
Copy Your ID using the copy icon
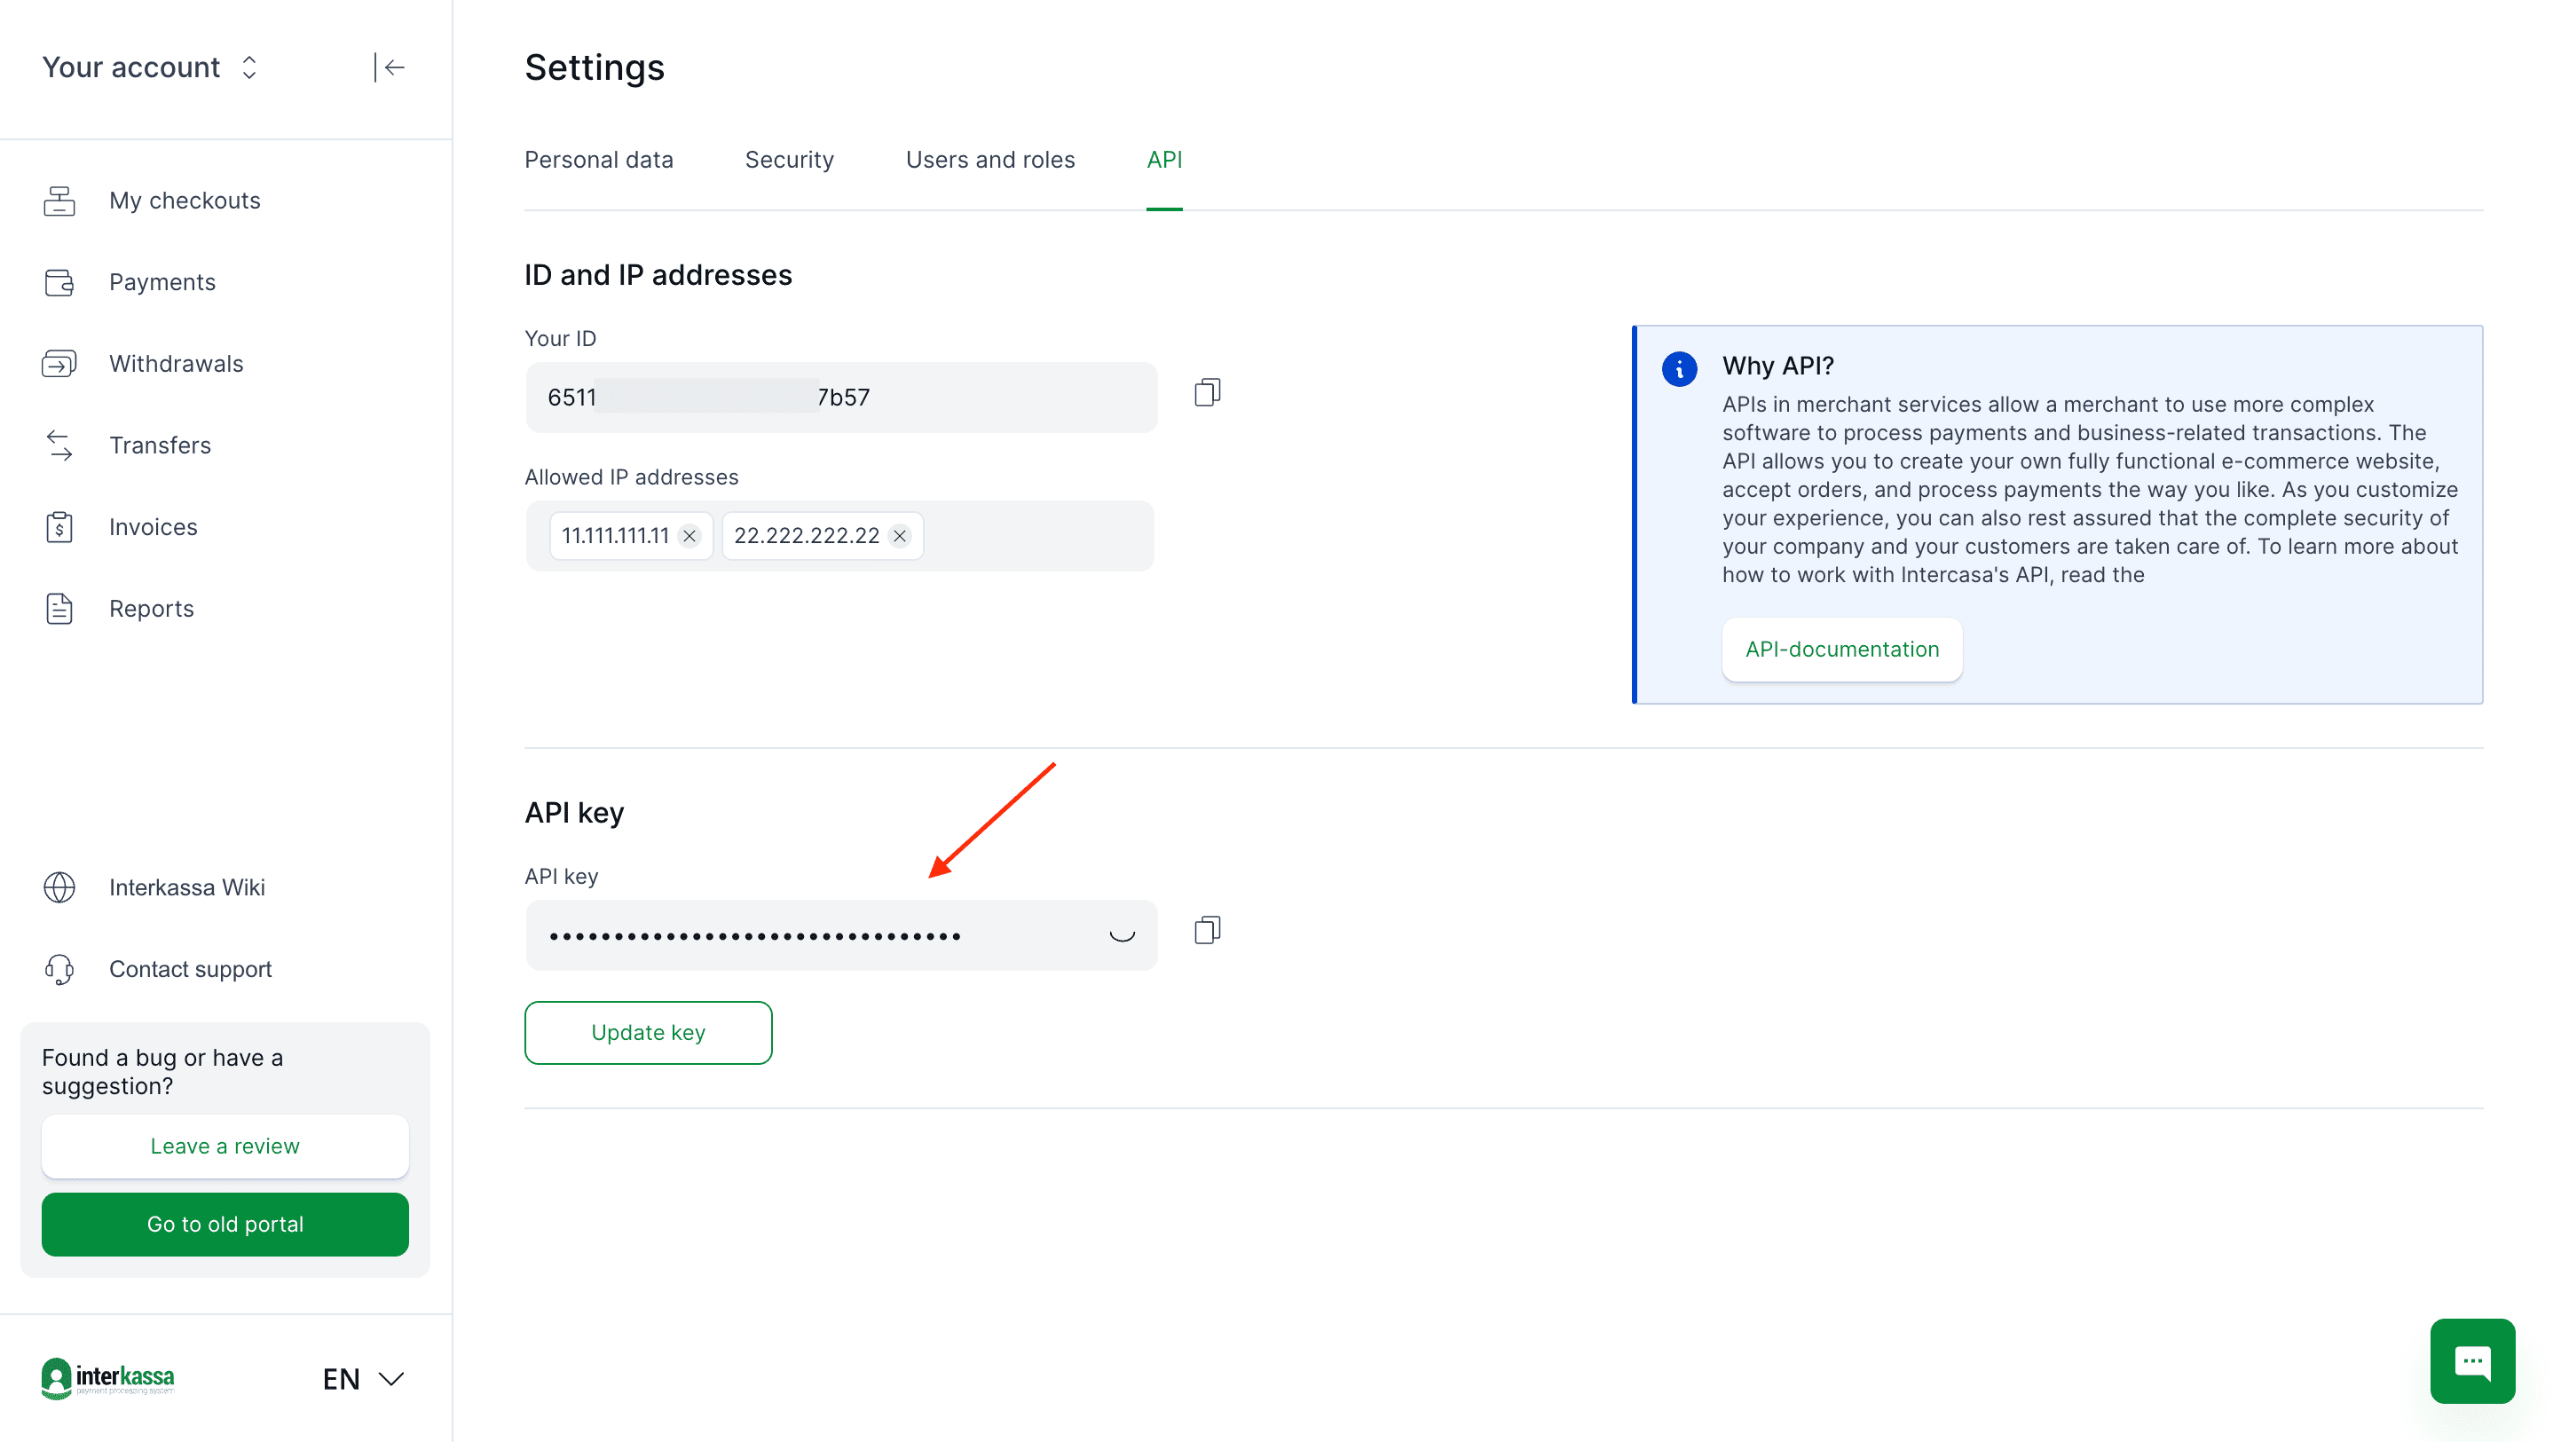[1206, 391]
